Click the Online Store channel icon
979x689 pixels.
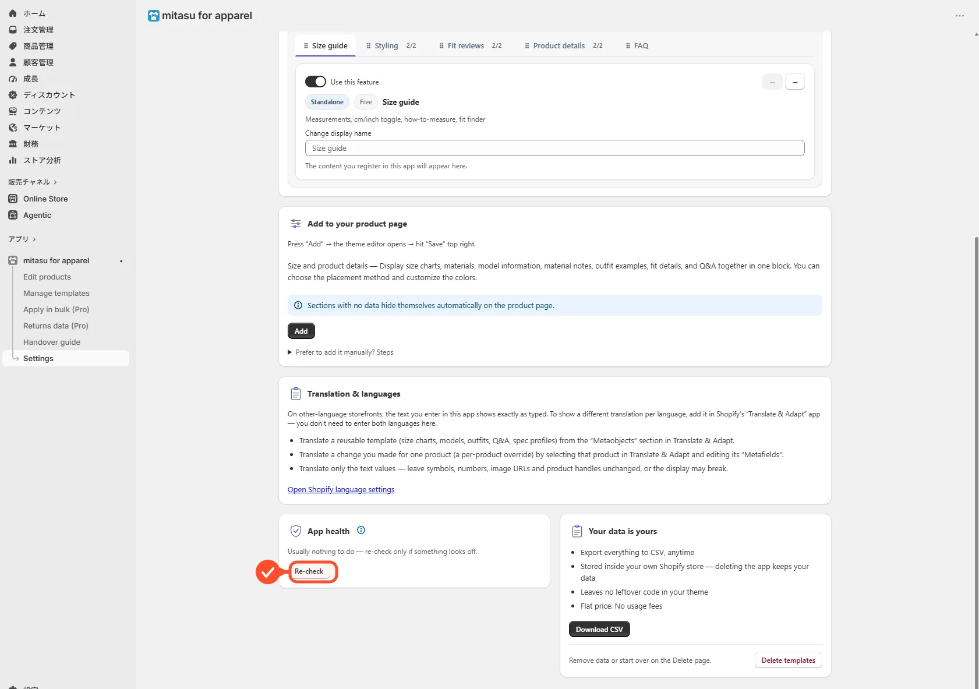point(13,199)
